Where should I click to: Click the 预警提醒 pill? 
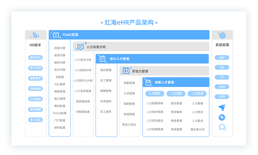point(35,110)
